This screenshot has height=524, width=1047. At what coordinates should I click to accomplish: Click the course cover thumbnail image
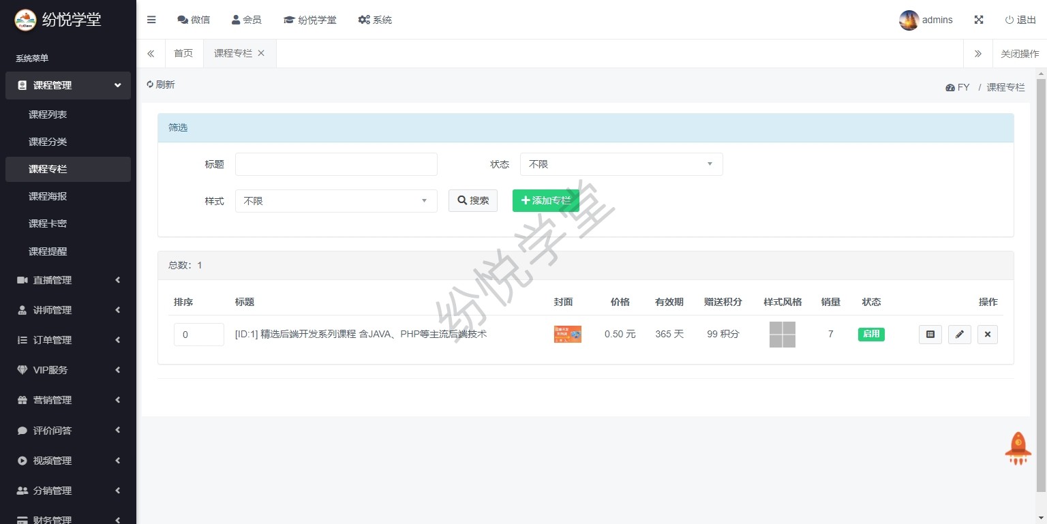567,334
